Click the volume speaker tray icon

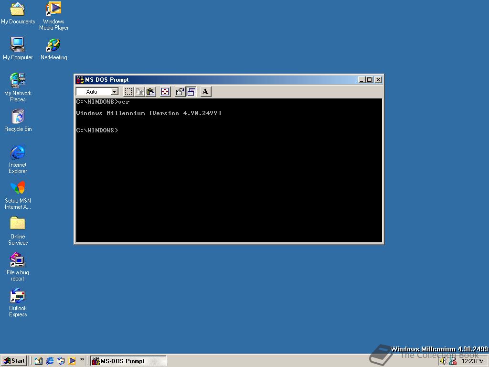443,361
